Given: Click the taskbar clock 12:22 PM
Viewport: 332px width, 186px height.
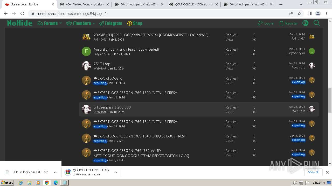Looking at the screenshot, I should point(319,183).
